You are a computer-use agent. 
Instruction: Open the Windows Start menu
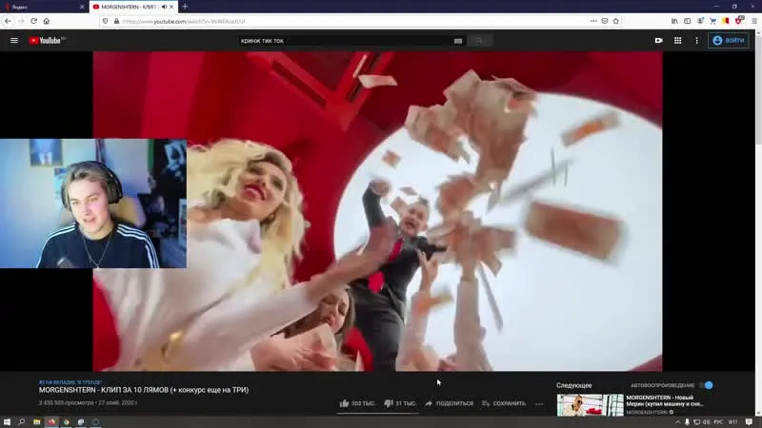pyautogui.click(x=7, y=422)
